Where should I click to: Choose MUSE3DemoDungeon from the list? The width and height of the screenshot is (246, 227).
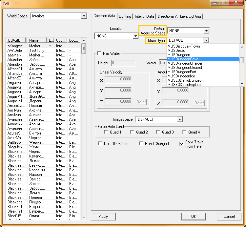[x=203, y=80]
